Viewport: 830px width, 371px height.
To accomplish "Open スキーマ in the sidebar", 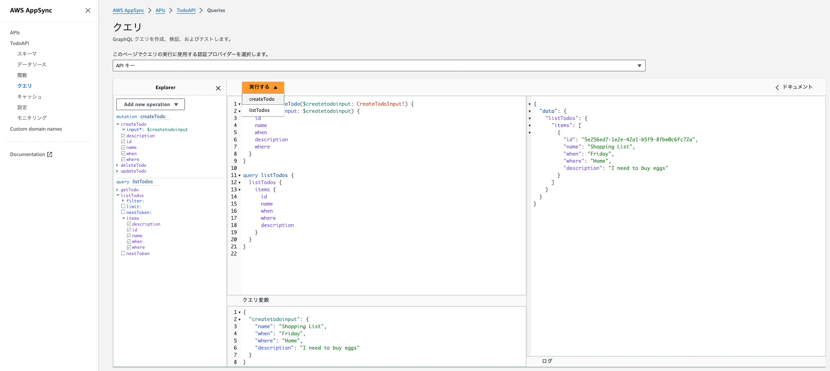I will click(27, 54).
